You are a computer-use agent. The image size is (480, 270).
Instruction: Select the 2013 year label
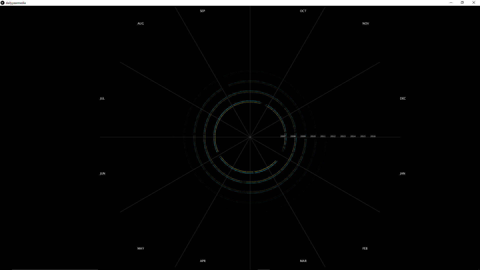[x=343, y=136]
